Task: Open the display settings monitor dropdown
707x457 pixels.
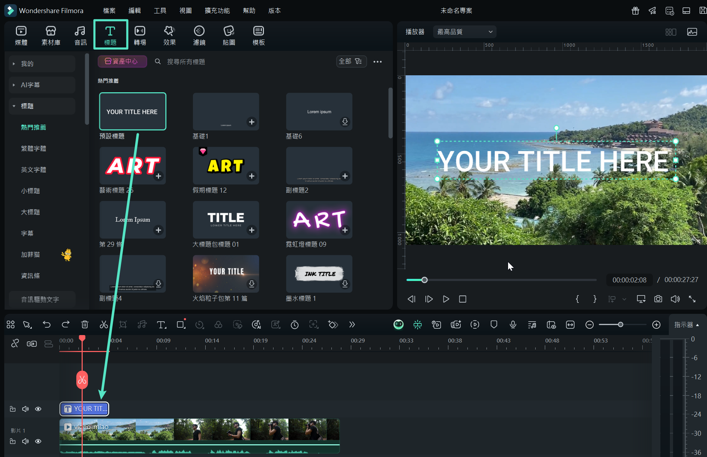Action: click(641, 299)
